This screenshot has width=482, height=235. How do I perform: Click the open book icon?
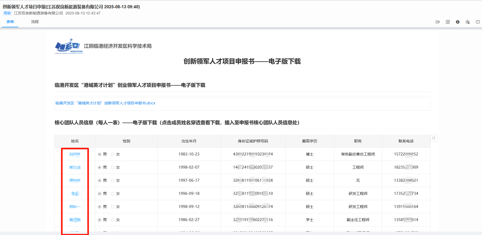pos(478,22)
